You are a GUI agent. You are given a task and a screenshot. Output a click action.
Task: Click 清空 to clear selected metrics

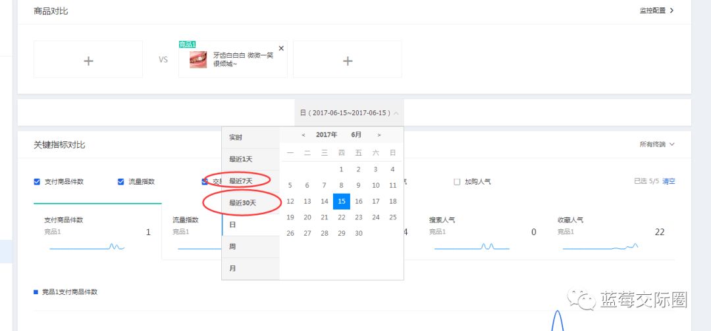click(669, 181)
